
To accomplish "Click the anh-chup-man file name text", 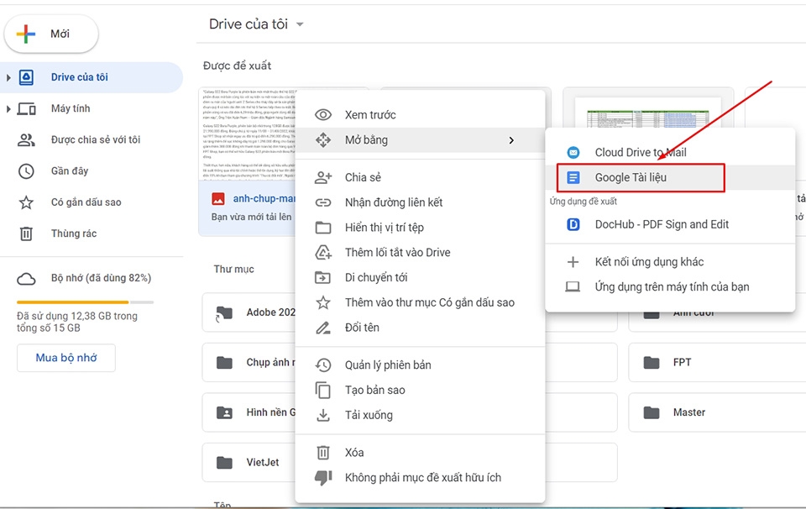I will tap(264, 198).
